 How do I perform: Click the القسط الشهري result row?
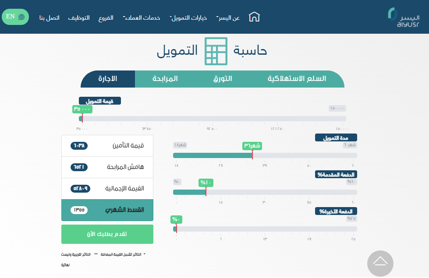107,210
